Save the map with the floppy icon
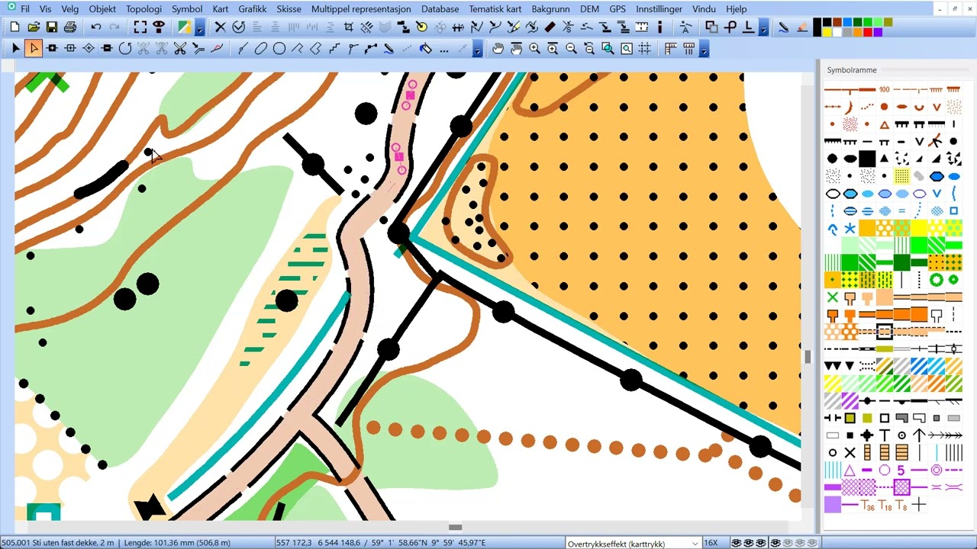Screen dimensions: 977x549 pos(52,27)
